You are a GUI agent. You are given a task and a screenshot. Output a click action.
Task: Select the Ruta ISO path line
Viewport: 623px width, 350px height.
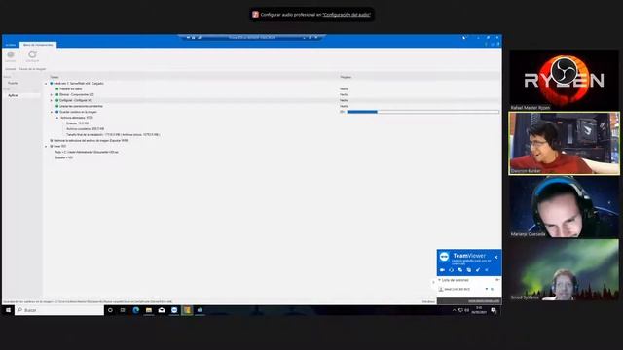pos(87,152)
